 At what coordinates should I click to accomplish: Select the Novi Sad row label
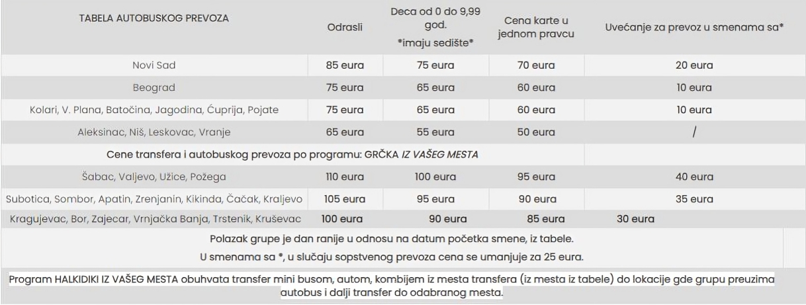[x=154, y=65]
